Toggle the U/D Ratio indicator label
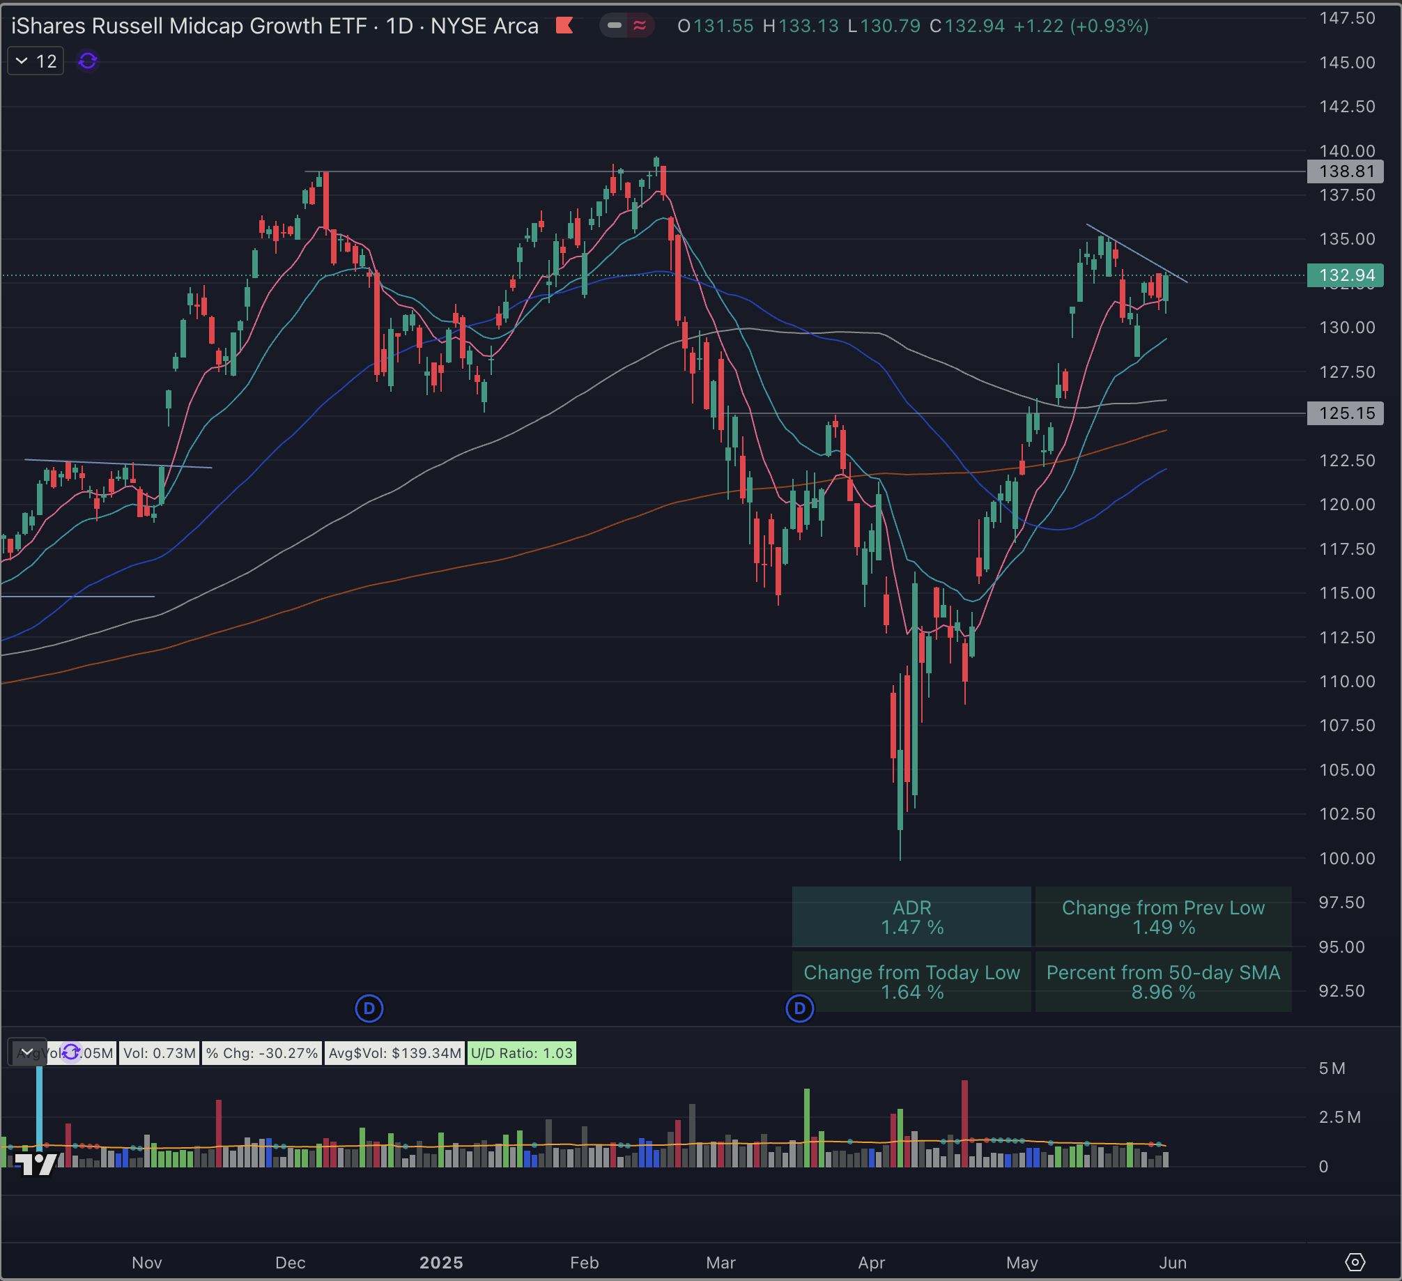 (x=521, y=1053)
